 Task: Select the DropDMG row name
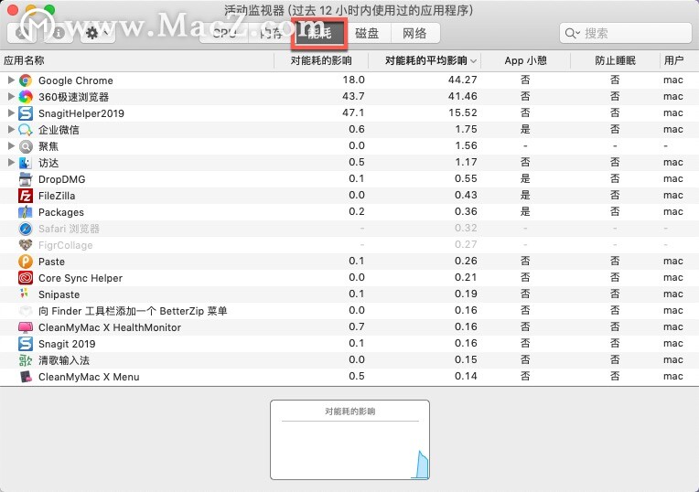tap(62, 179)
